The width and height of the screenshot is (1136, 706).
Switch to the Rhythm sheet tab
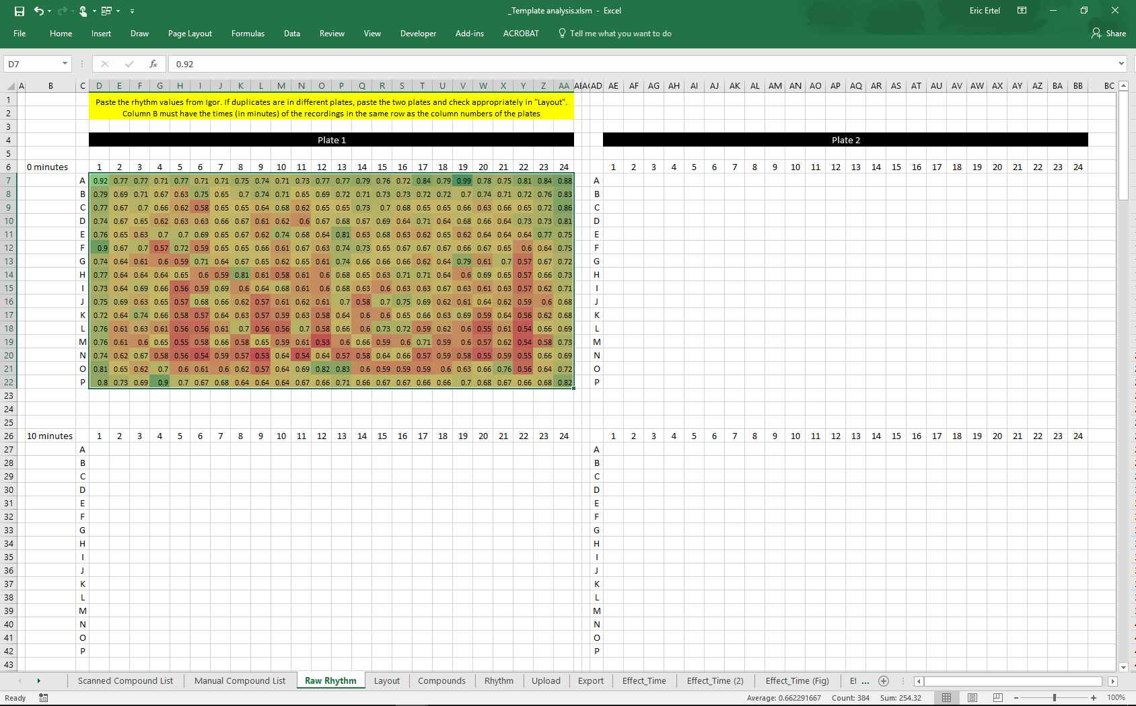[x=499, y=680]
